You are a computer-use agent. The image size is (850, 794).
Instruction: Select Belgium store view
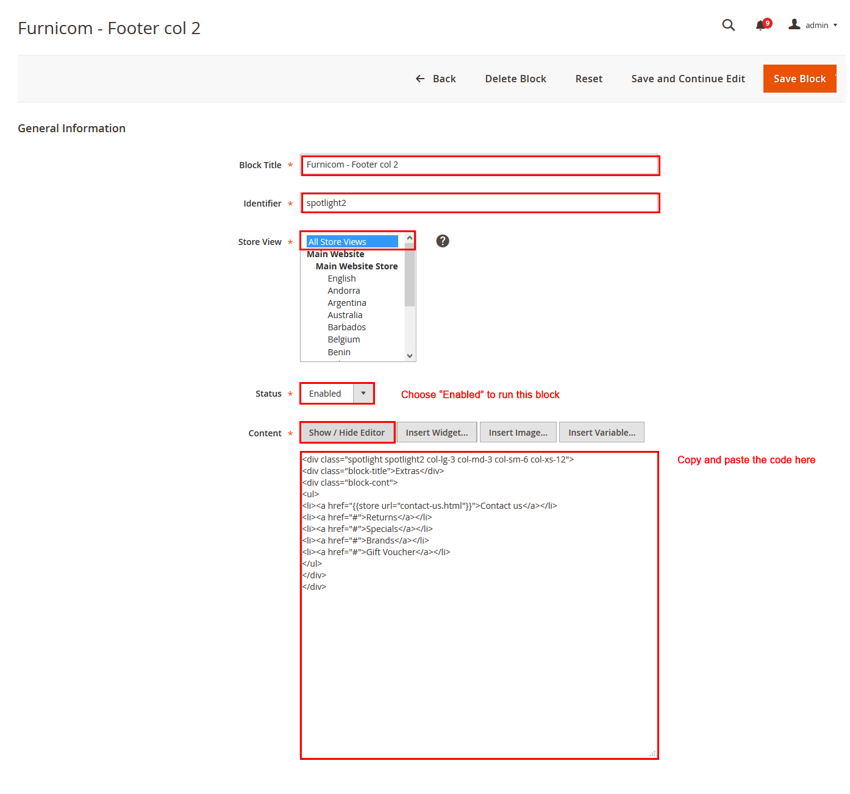(x=344, y=339)
